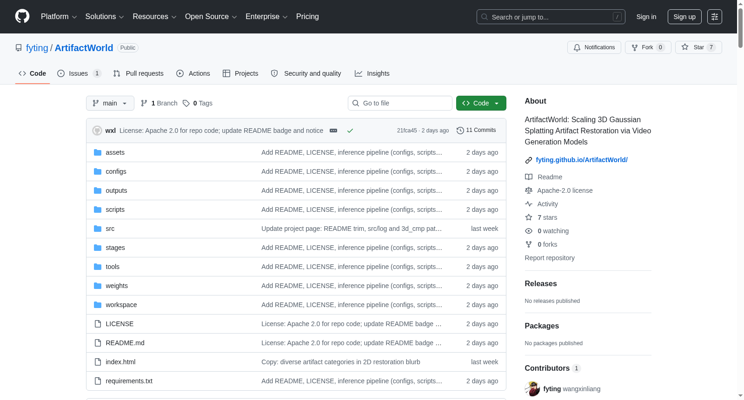
Task: Switch to the Code tab
Action: (33, 73)
